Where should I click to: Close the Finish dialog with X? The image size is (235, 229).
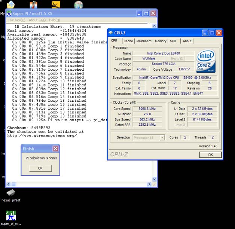point(55,149)
